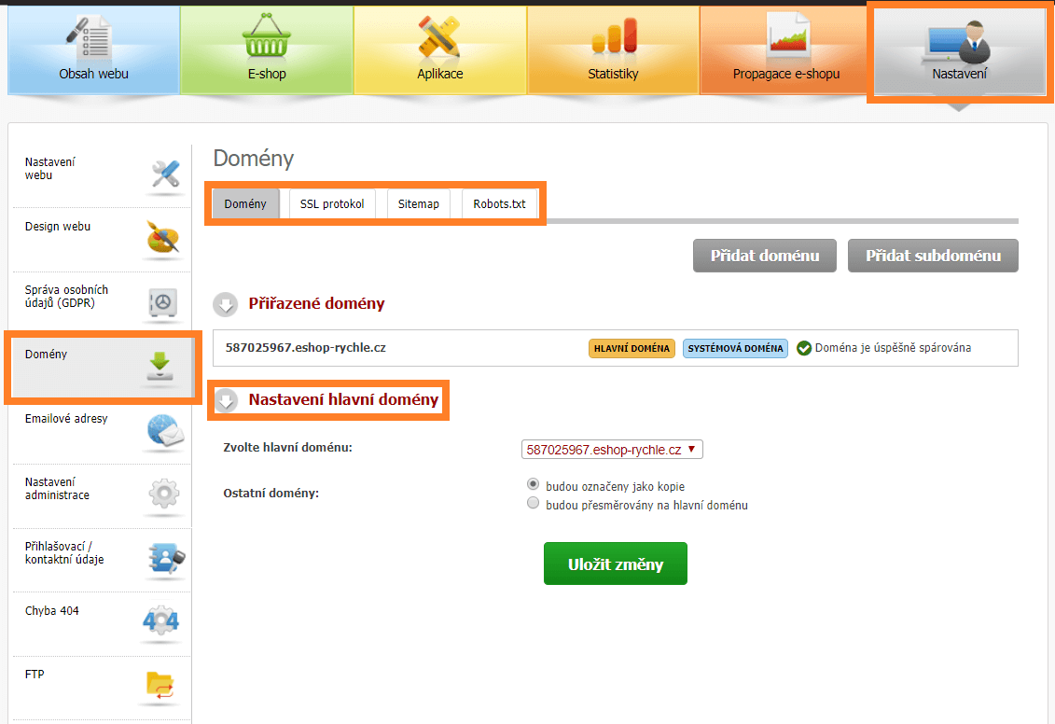The height and width of the screenshot is (724, 1055).
Task: Click the Nastavení webu wrench icon
Action: [x=165, y=174]
